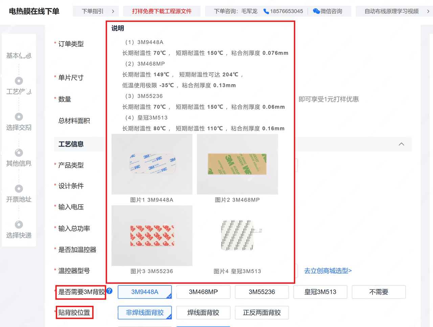433x327 pixels.
Task: Click the help question mark beside 3M背胶
Action: (x=109, y=291)
